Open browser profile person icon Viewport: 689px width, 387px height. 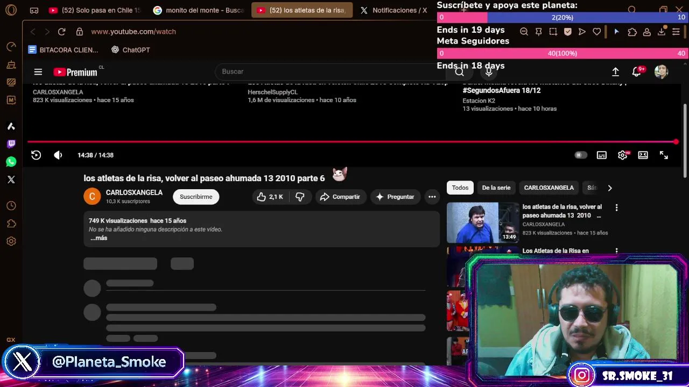pos(646,32)
